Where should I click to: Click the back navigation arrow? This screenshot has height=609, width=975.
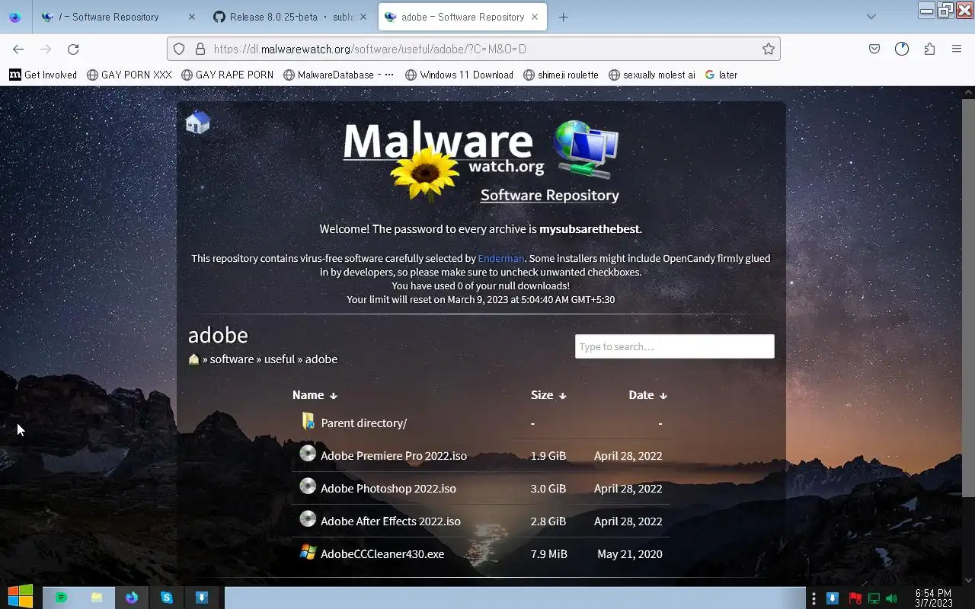[18, 49]
